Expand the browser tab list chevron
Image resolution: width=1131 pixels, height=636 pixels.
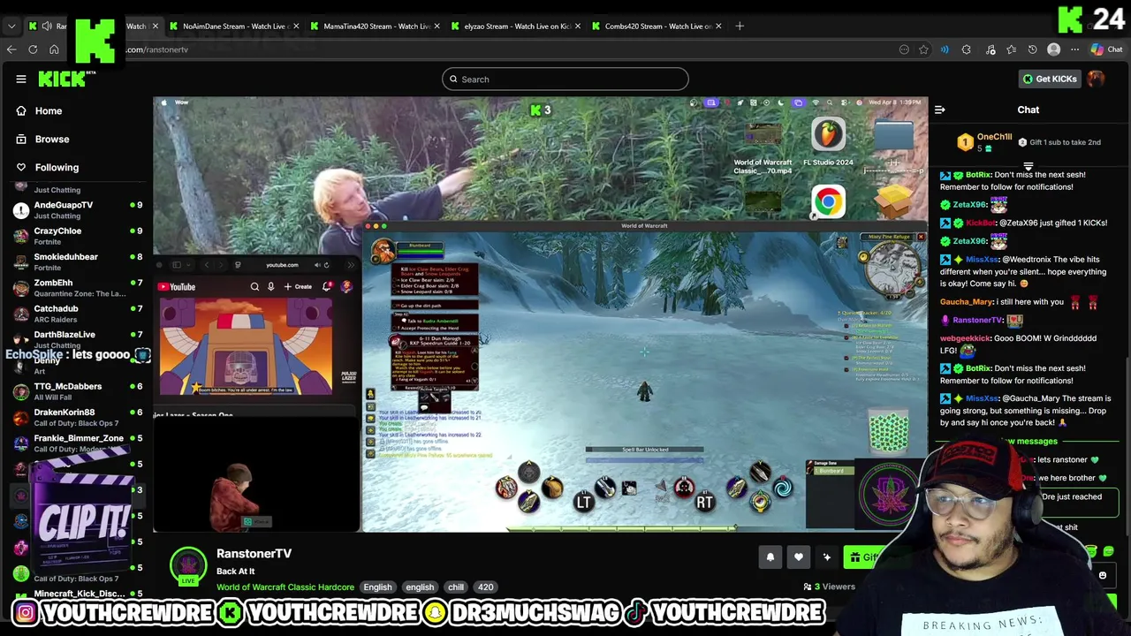pos(11,26)
